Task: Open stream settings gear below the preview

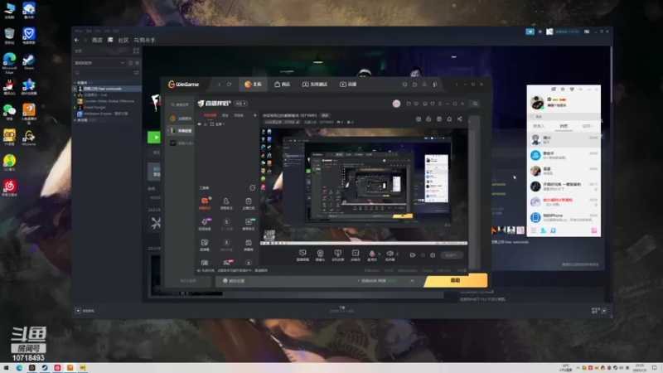Action: pyautogui.click(x=433, y=255)
